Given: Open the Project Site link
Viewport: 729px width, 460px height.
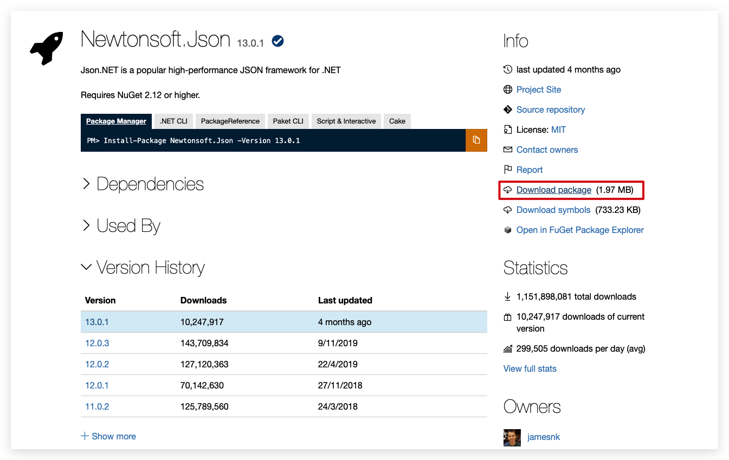Looking at the screenshot, I should (x=539, y=89).
